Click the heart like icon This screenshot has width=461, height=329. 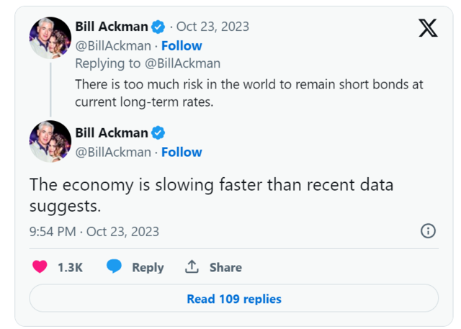[40, 267]
